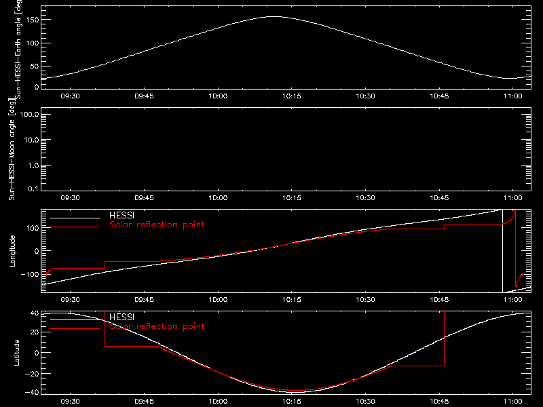Select the HESSI legend label in Latitude plot

(121, 317)
